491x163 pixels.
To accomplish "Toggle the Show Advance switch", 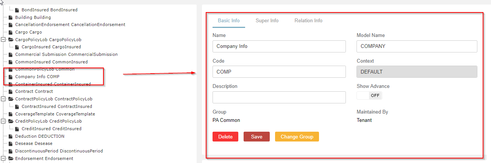I will tap(369, 95).
